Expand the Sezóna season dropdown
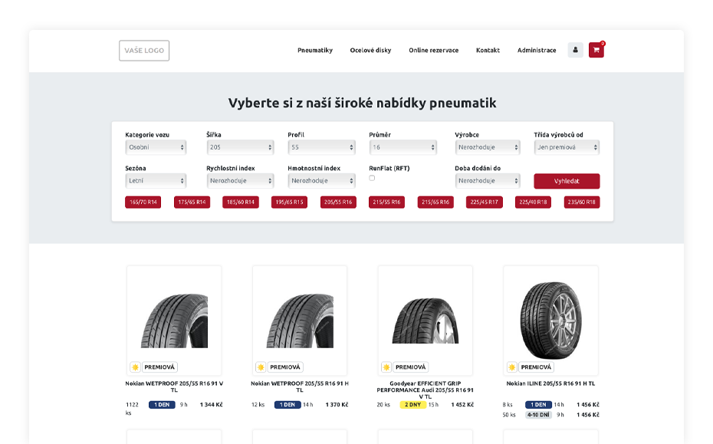The height and width of the screenshot is (444, 713). [156, 181]
